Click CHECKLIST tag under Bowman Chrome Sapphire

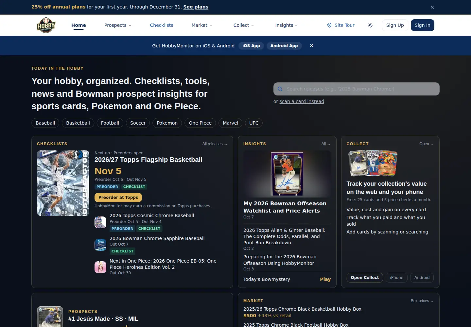[122, 251]
